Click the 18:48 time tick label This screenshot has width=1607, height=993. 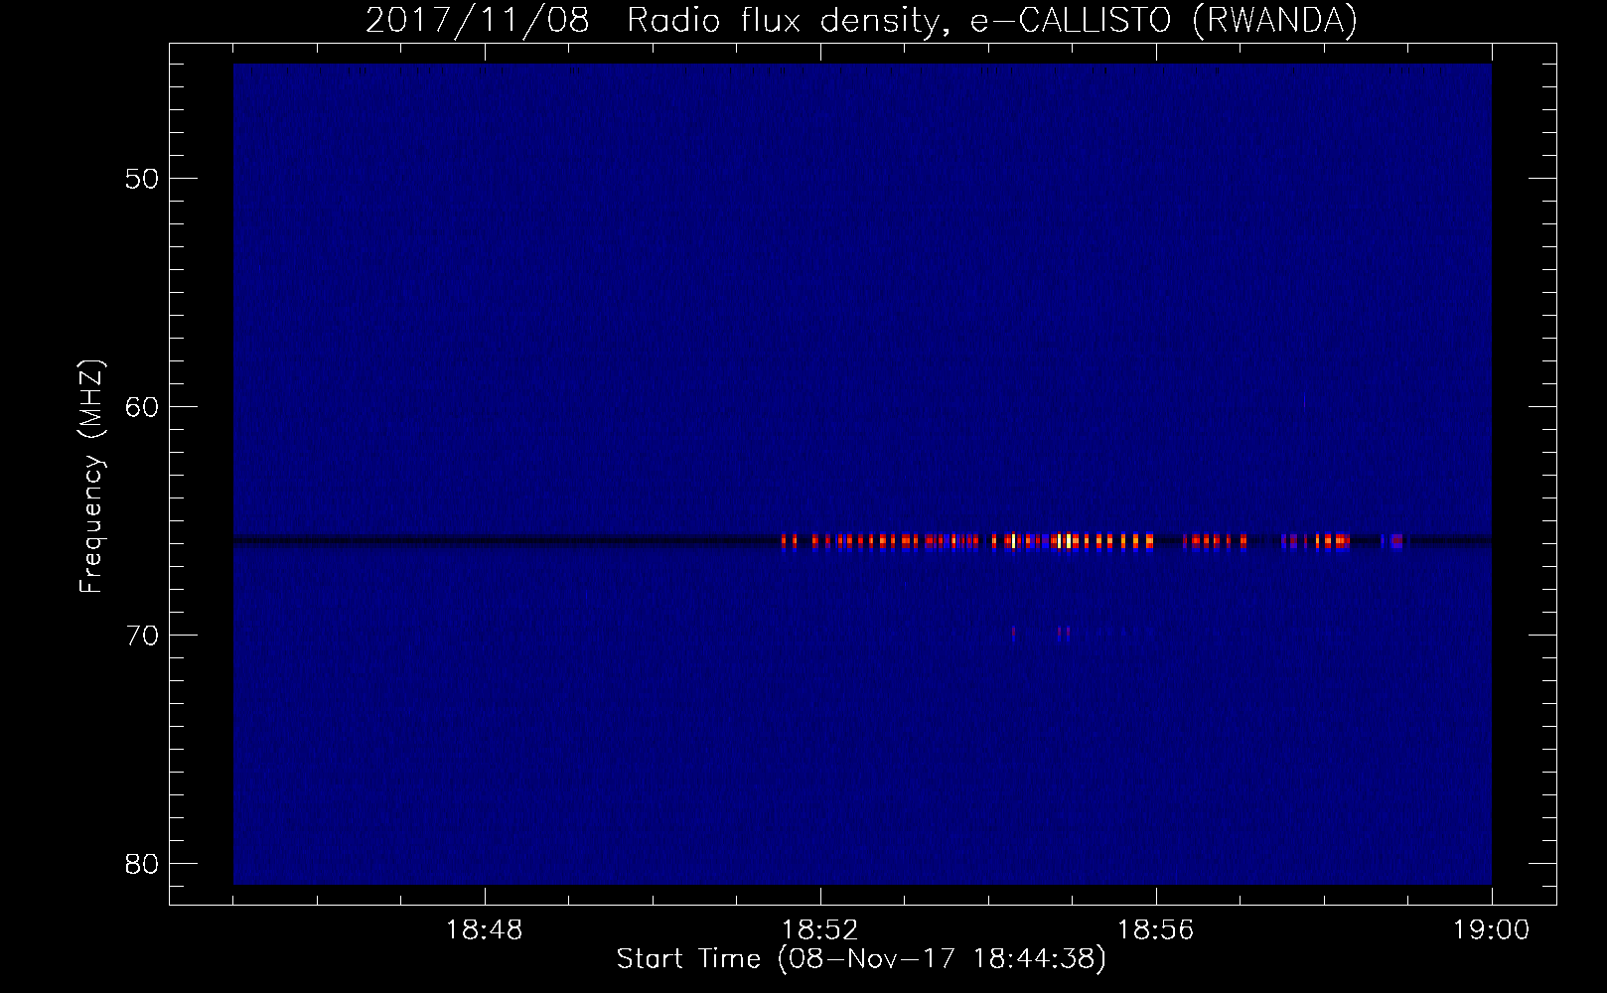[485, 930]
